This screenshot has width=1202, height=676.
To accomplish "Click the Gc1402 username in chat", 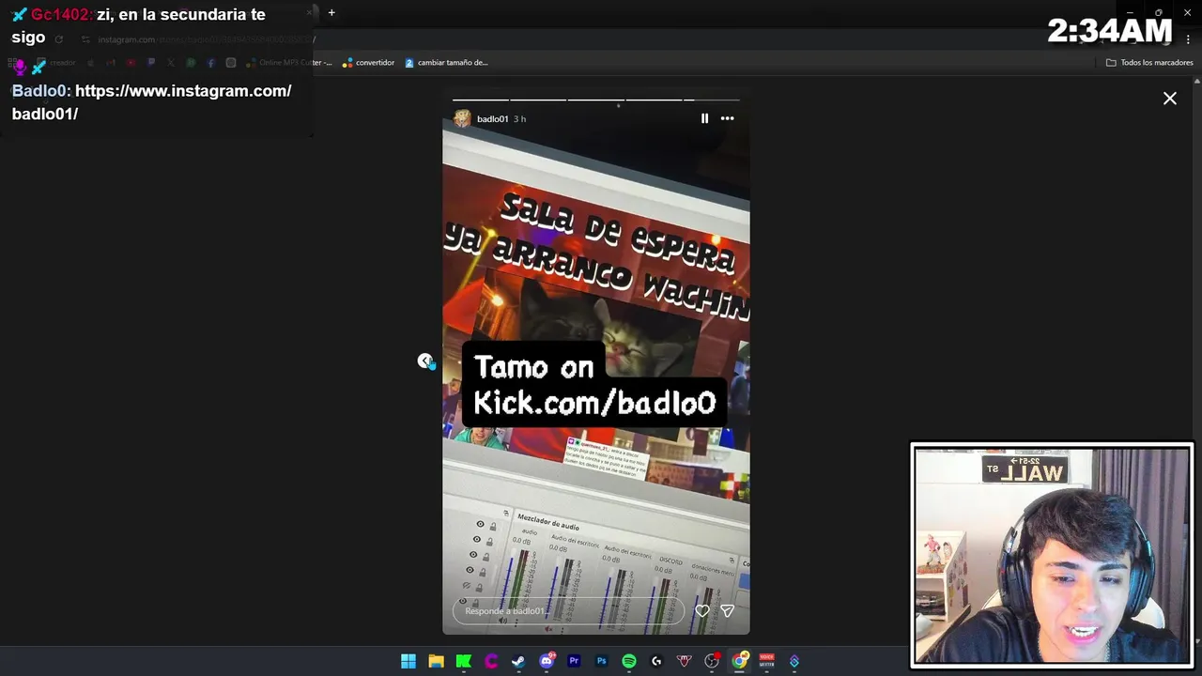I will pos(62,15).
